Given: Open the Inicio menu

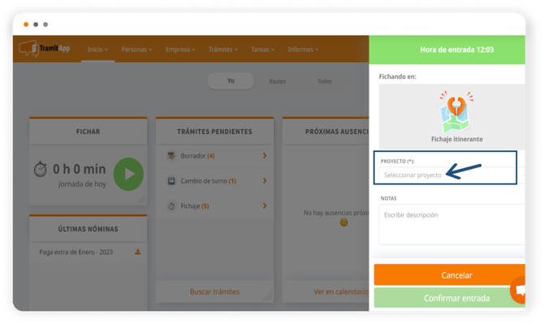Looking at the screenshot, I should (97, 50).
